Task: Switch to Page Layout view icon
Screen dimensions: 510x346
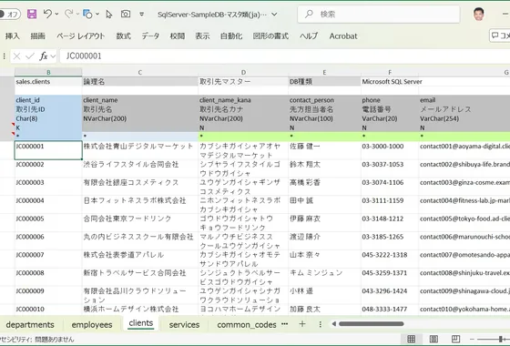Action: tap(433, 339)
